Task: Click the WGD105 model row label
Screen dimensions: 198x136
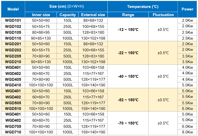Action: 13,32
